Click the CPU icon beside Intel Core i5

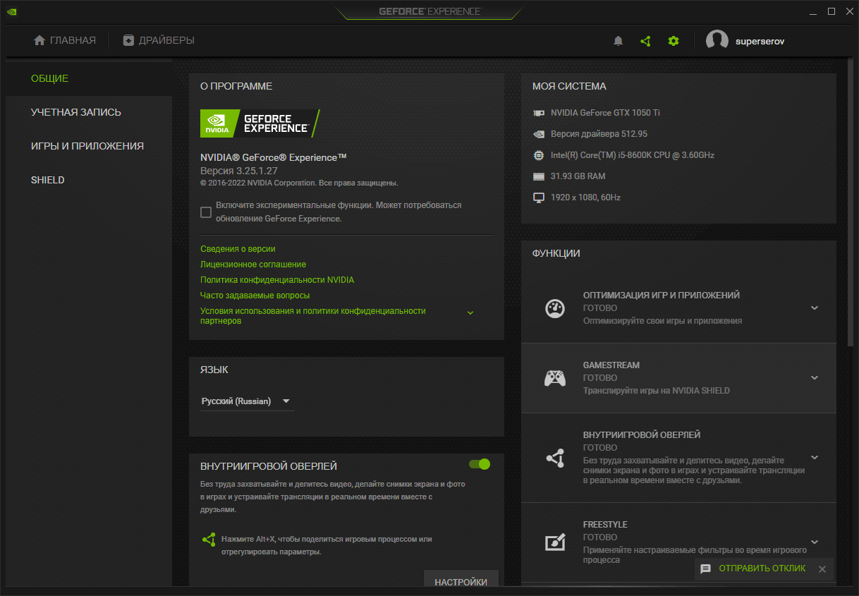point(539,155)
